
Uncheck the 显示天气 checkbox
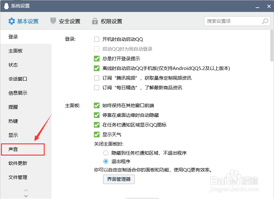point(97,135)
